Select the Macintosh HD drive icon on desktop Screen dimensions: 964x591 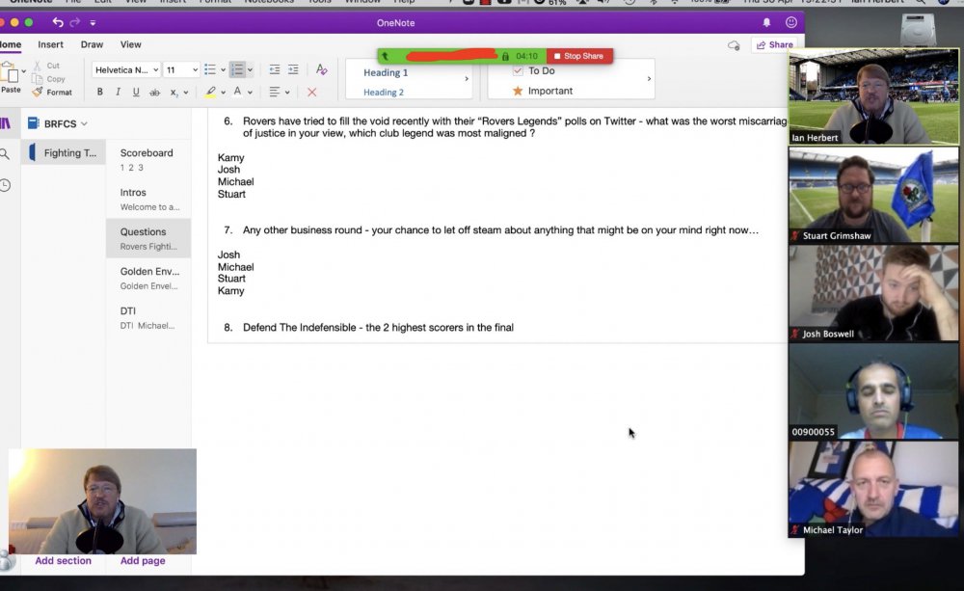tap(918, 28)
